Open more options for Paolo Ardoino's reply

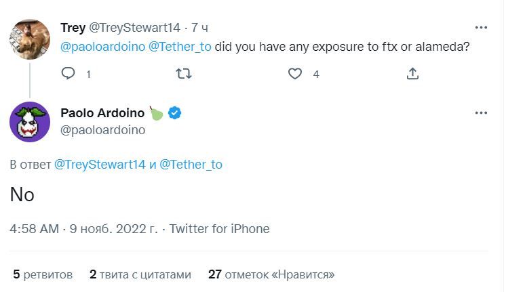[481, 113]
